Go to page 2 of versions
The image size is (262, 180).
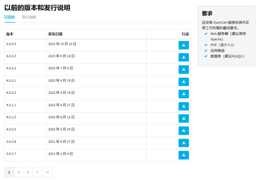18,172
